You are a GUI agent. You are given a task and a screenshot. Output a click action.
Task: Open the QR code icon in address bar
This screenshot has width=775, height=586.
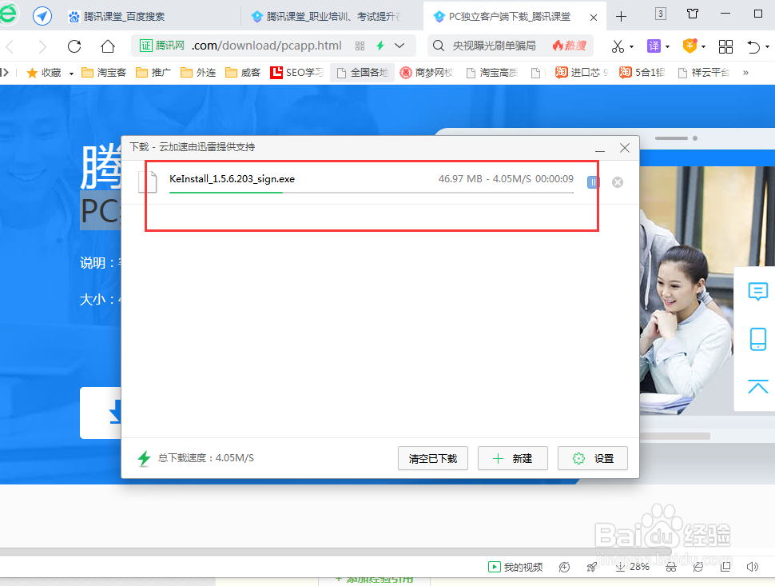point(360,46)
